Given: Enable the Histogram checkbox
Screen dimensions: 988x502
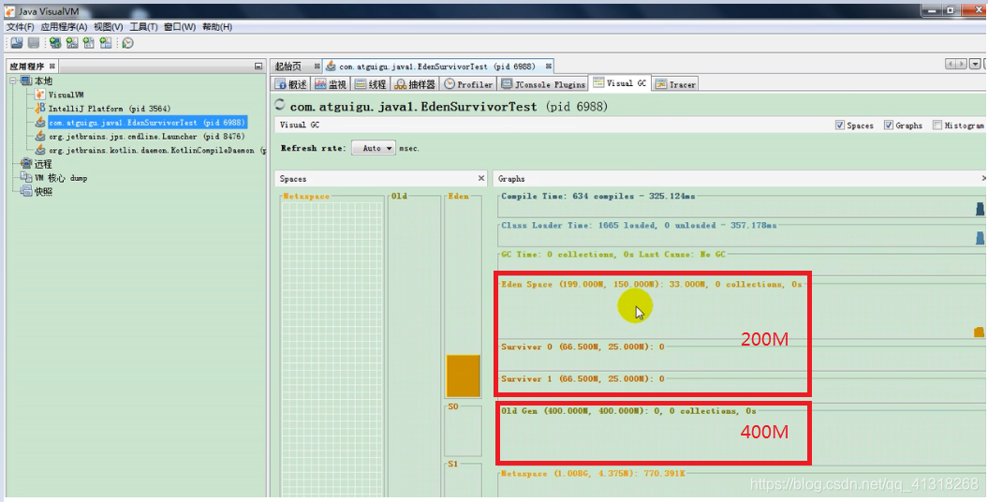Looking at the screenshot, I should tap(937, 125).
